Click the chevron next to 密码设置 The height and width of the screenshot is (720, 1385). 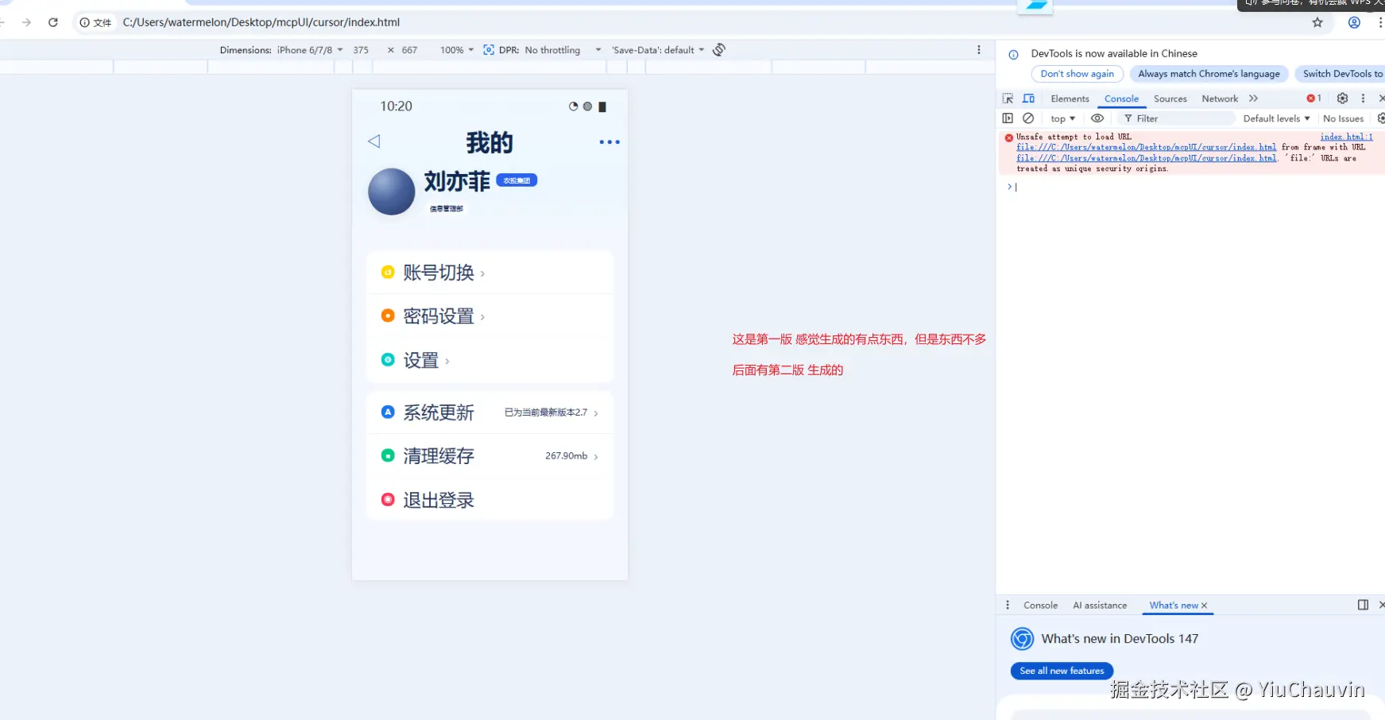click(482, 317)
